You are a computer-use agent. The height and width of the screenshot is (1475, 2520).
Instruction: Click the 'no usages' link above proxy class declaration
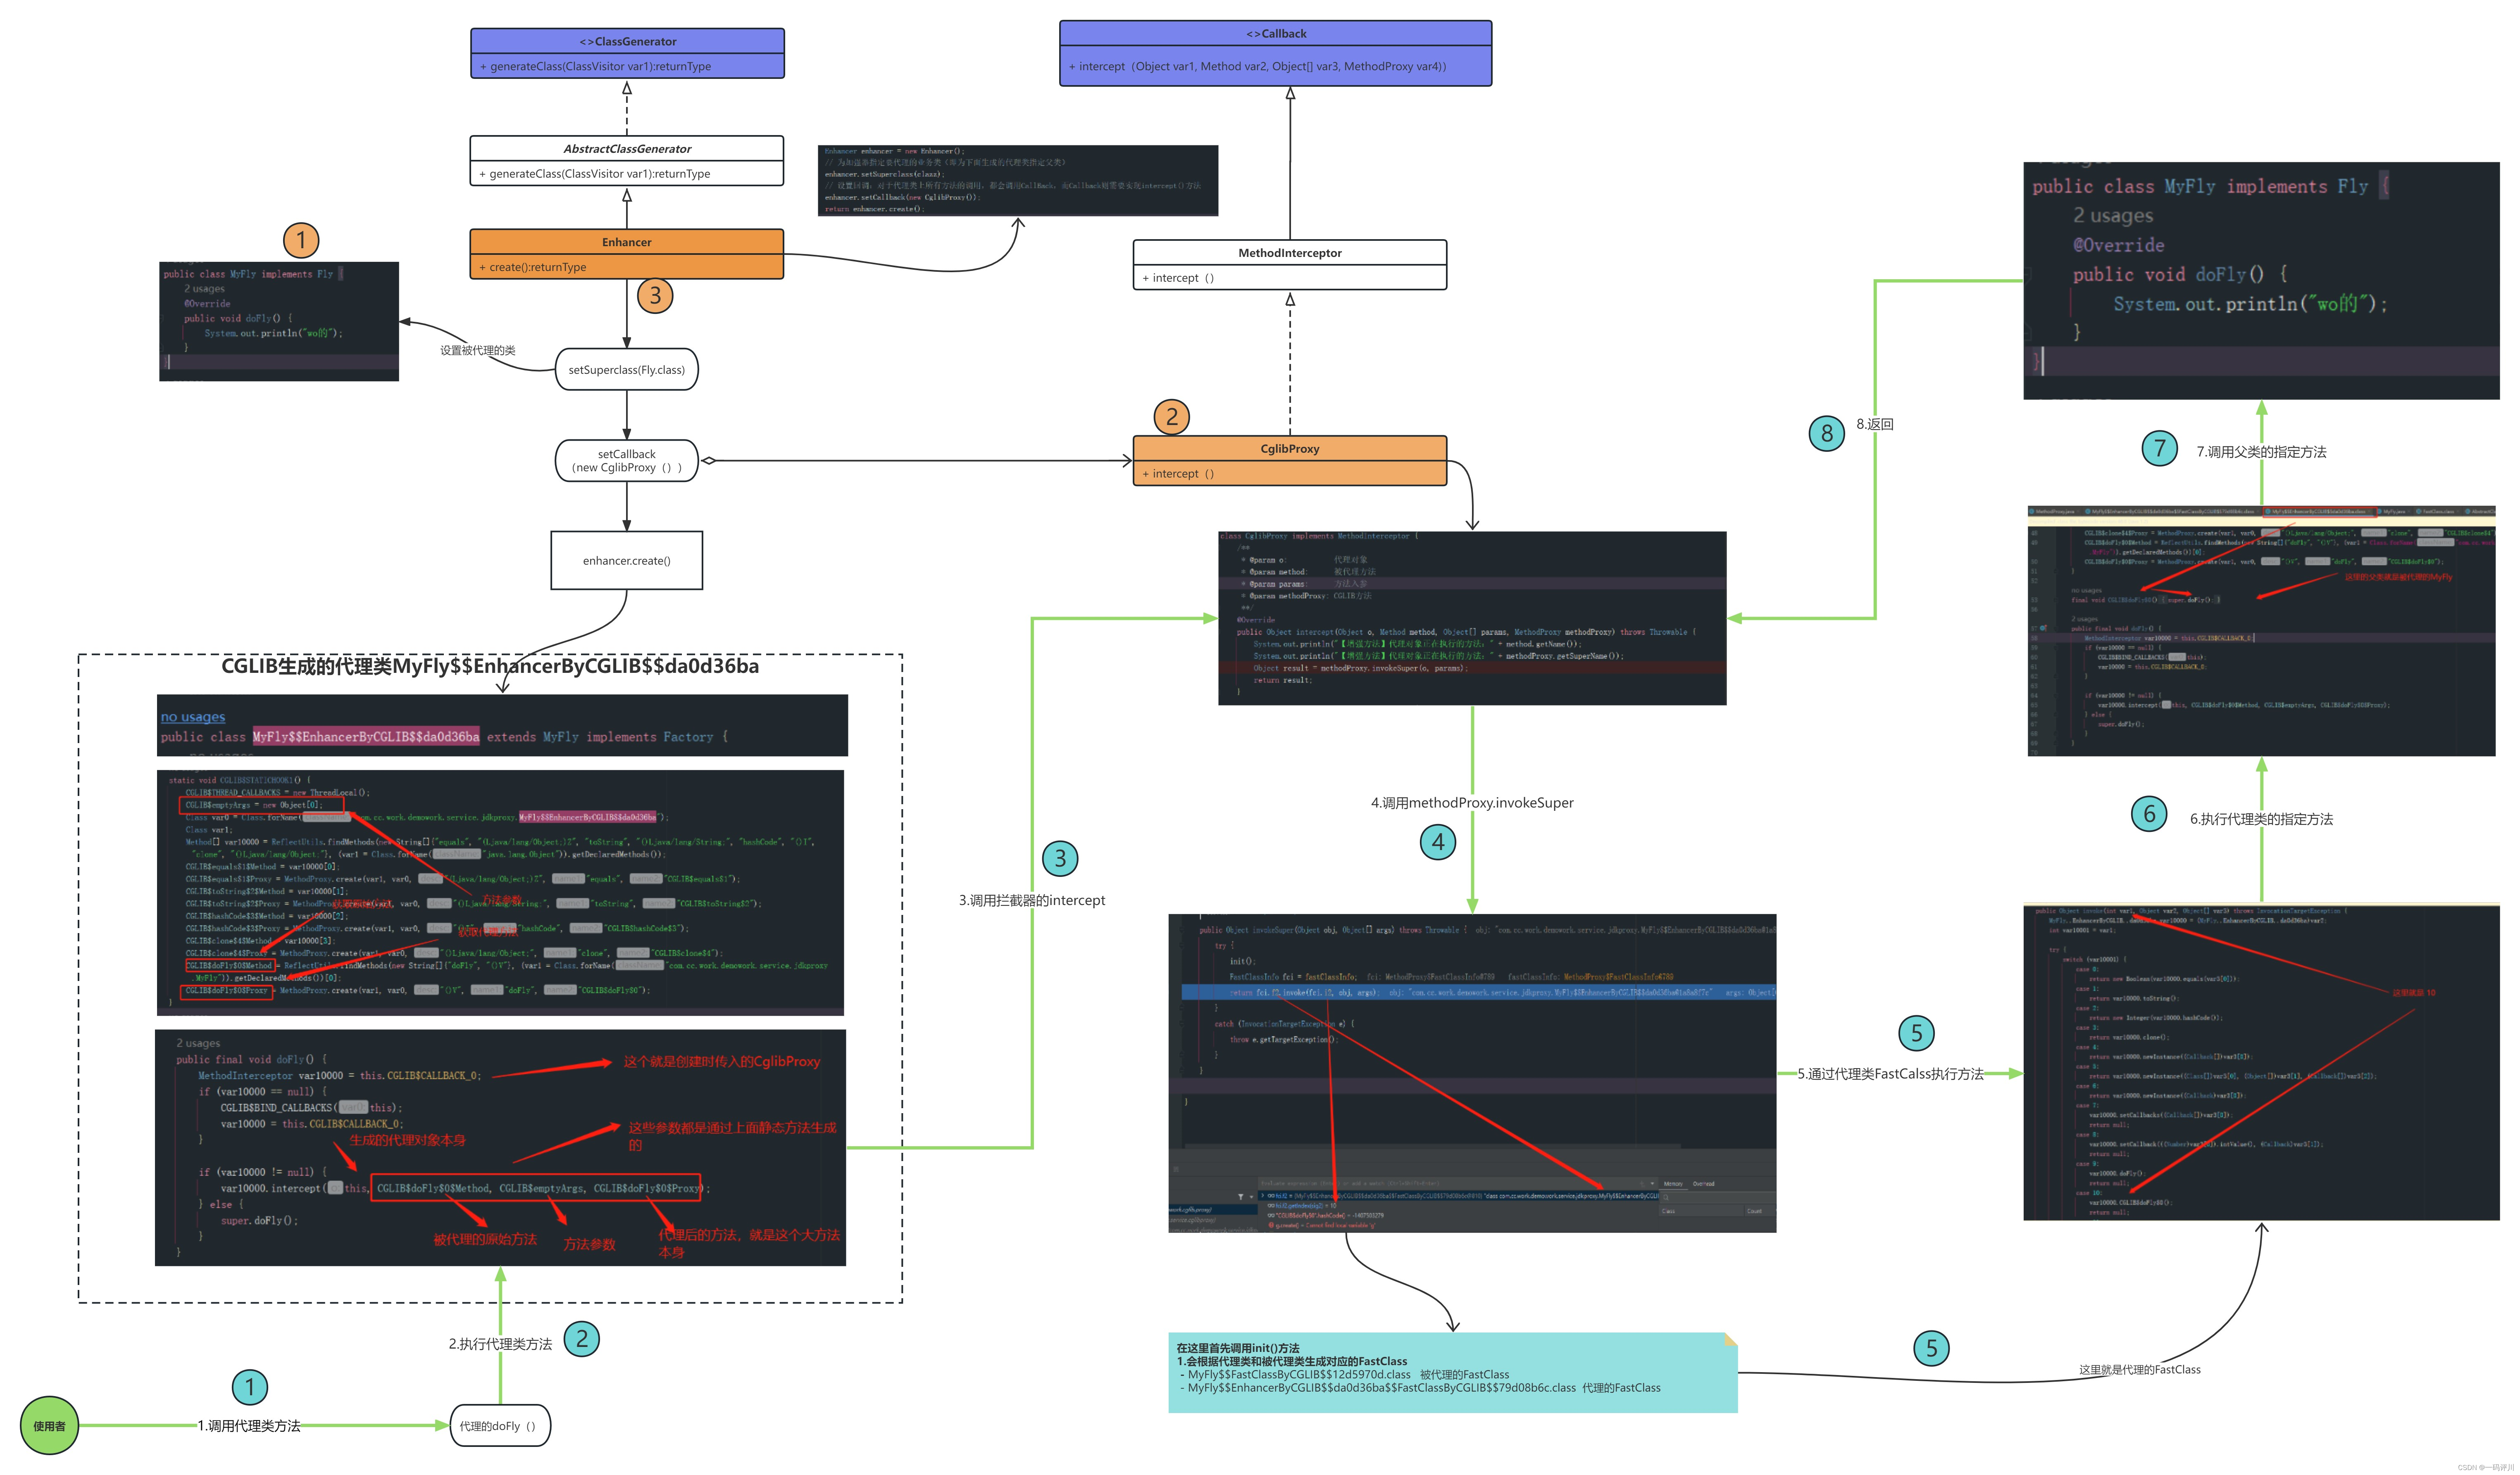pyautogui.click(x=193, y=717)
